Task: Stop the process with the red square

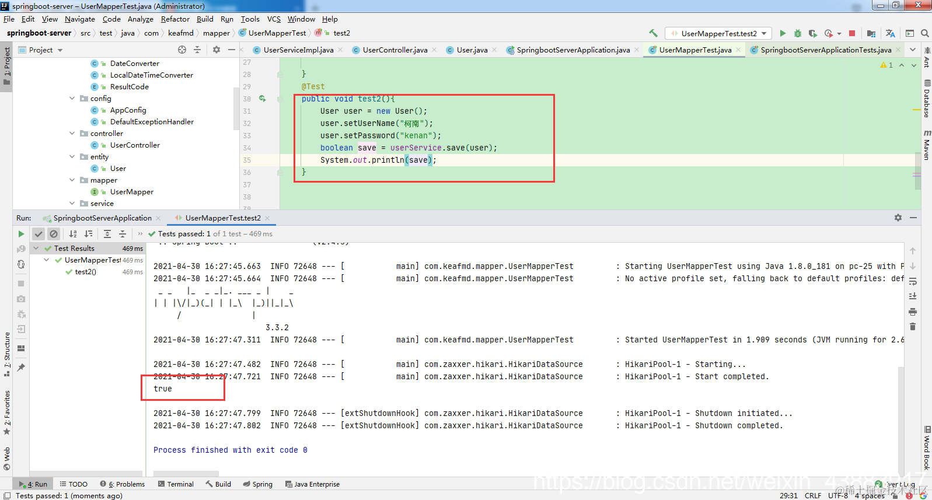Action: 852,33
